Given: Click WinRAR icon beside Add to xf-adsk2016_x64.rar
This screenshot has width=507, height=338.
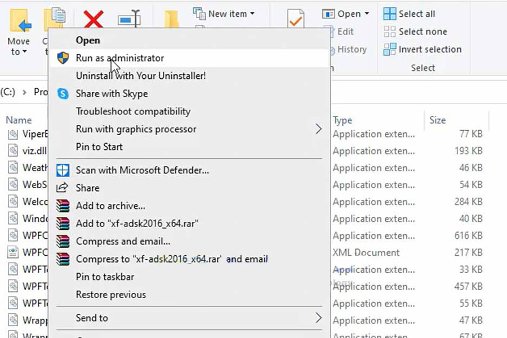Looking at the screenshot, I should click(x=63, y=224).
